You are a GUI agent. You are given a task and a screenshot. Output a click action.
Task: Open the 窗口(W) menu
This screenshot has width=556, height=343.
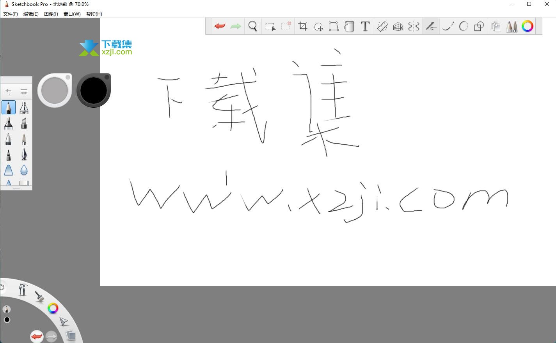tap(72, 14)
